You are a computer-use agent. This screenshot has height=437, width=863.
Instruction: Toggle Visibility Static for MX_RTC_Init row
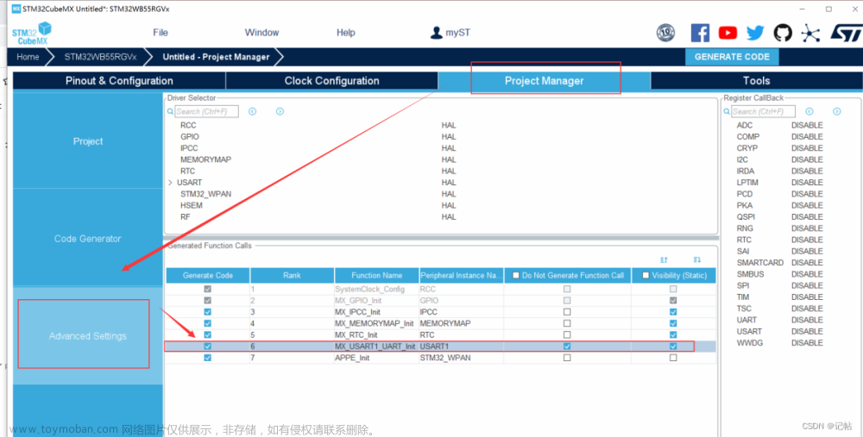click(x=673, y=334)
